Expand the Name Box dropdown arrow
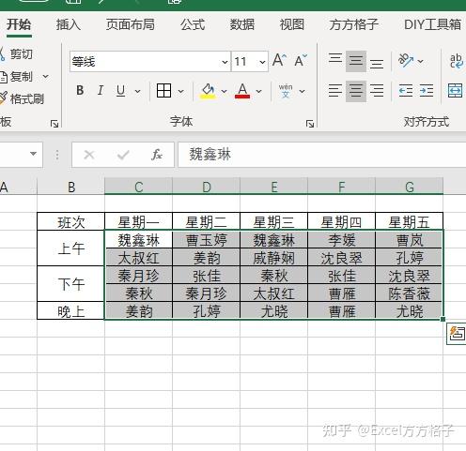Viewport: 466px width, 451px height. [x=33, y=154]
